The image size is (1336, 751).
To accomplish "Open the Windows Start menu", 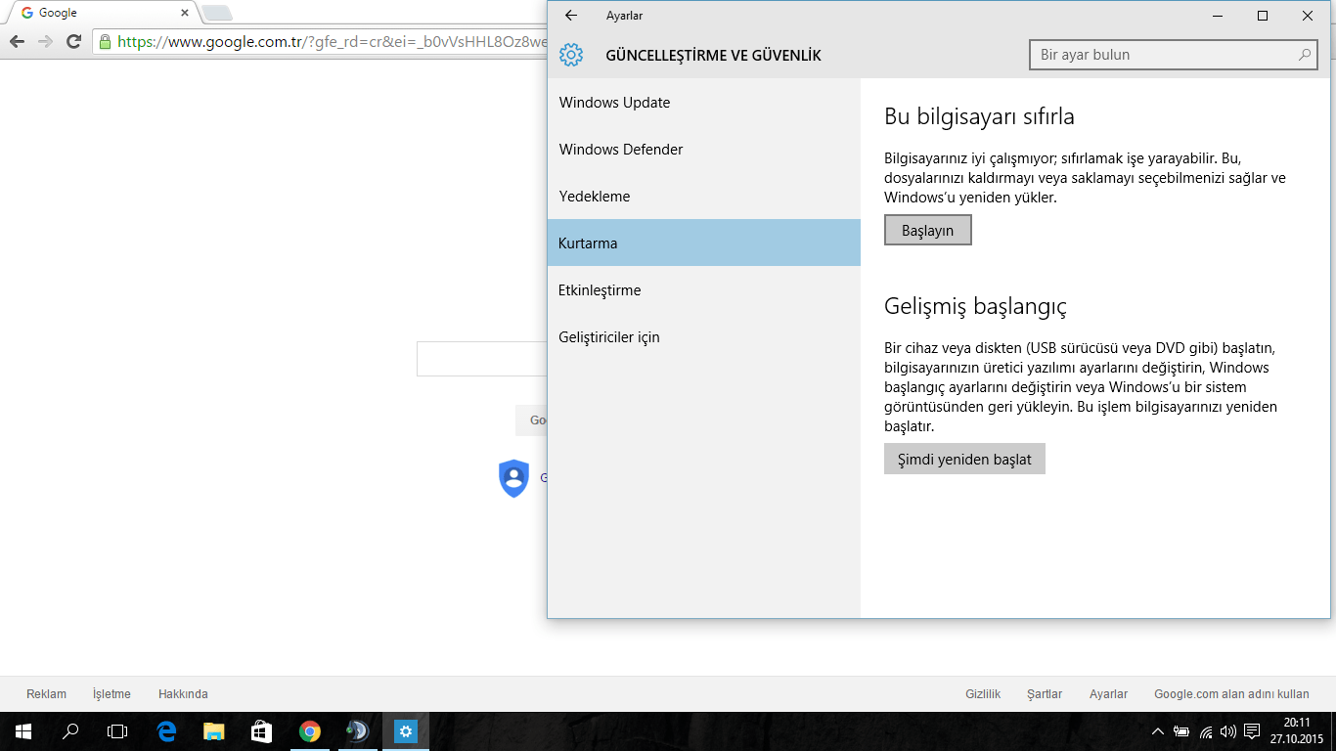I will coord(23,730).
